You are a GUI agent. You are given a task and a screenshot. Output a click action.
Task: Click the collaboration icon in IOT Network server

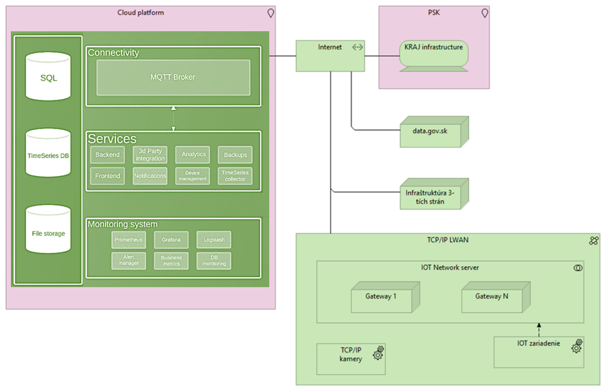(578, 268)
